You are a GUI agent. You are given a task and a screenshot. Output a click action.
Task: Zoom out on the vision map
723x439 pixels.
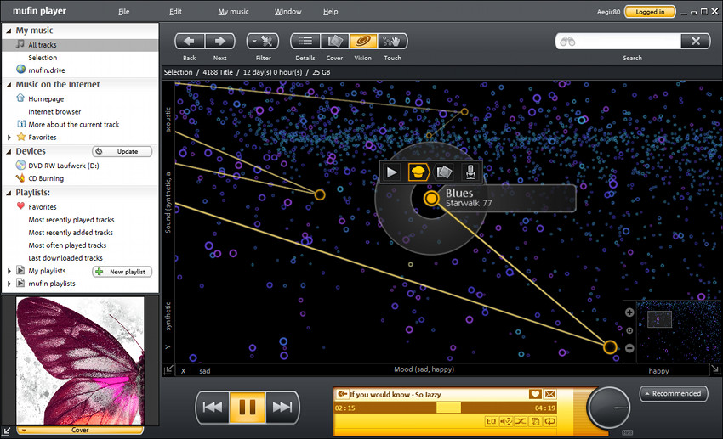click(629, 348)
